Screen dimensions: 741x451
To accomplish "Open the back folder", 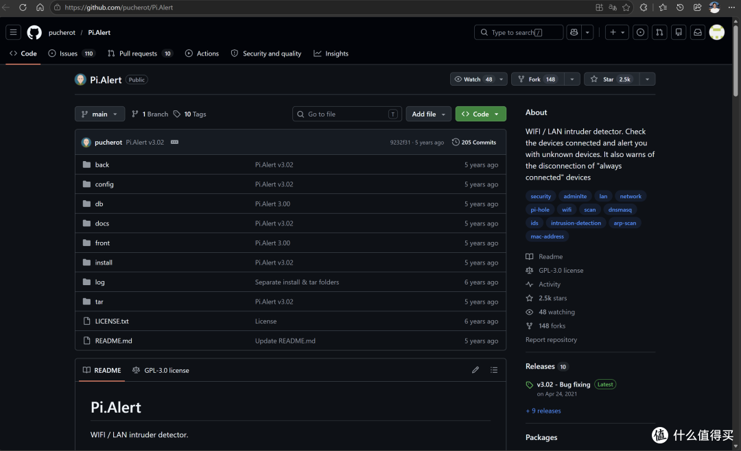I will click(x=102, y=164).
